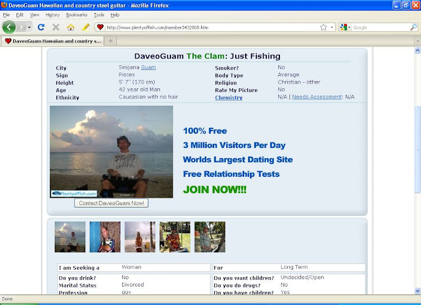Open the Google search engine selector
This screenshot has height=305, width=421.
click(345, 27)
